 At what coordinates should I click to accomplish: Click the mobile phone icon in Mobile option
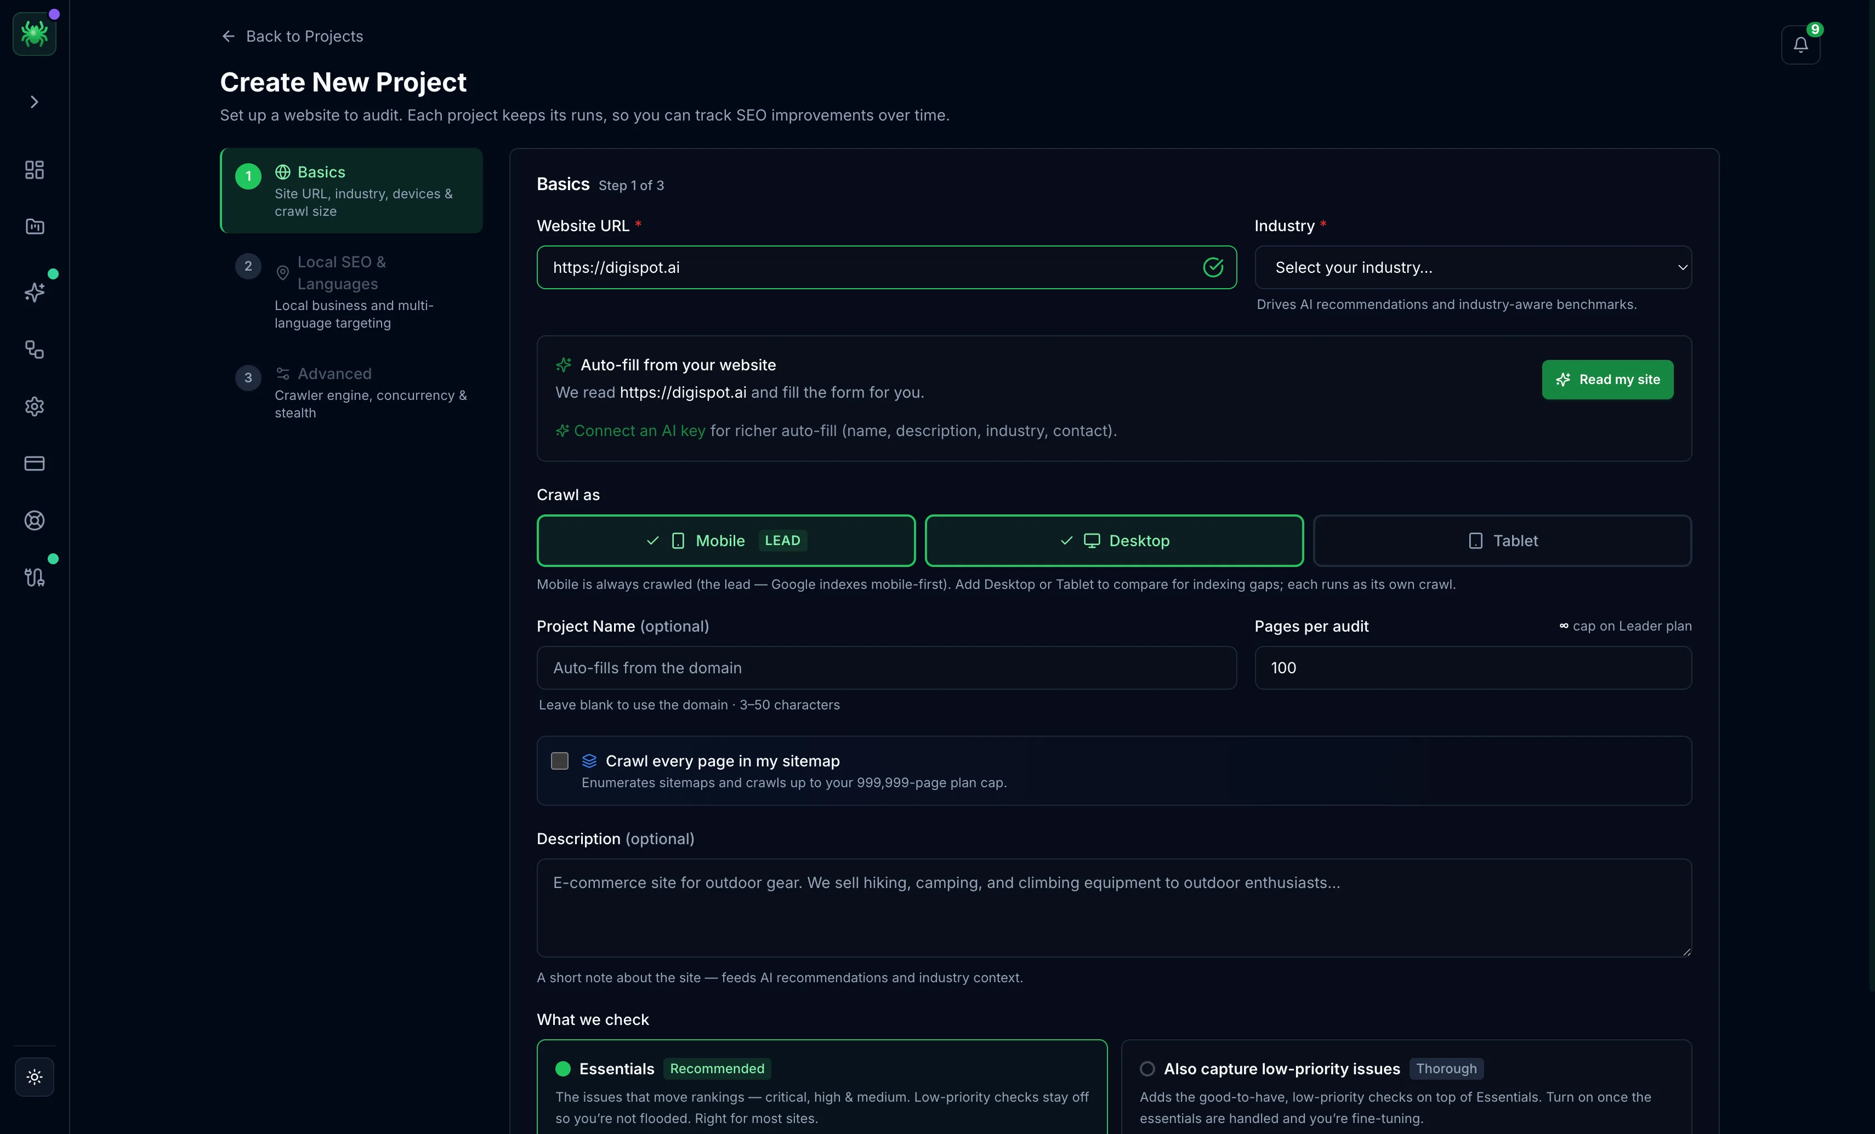pos(678,541)
